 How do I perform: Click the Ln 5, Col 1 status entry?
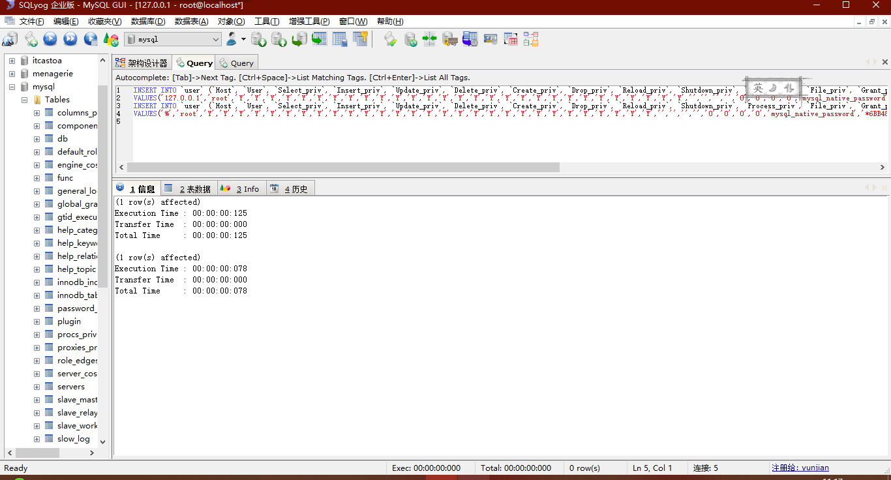click(652, 468)
